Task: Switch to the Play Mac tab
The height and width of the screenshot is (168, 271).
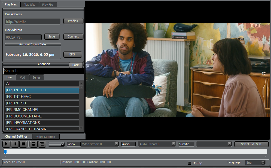Action: pyautogui.click(x=11, y=4)
